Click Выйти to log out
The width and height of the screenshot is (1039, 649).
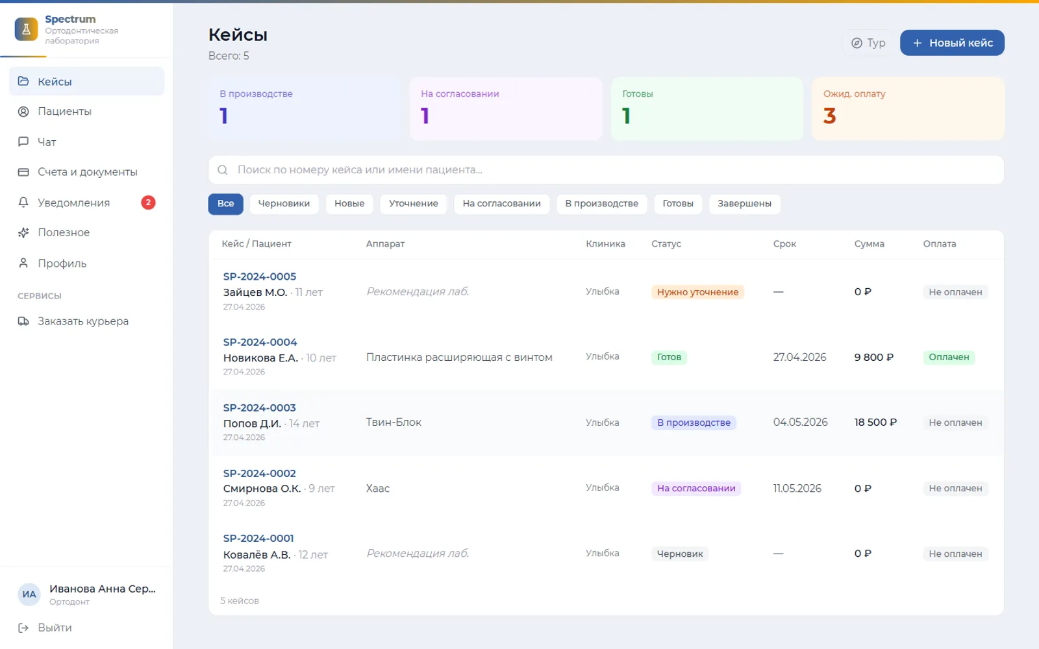(45, 628)
